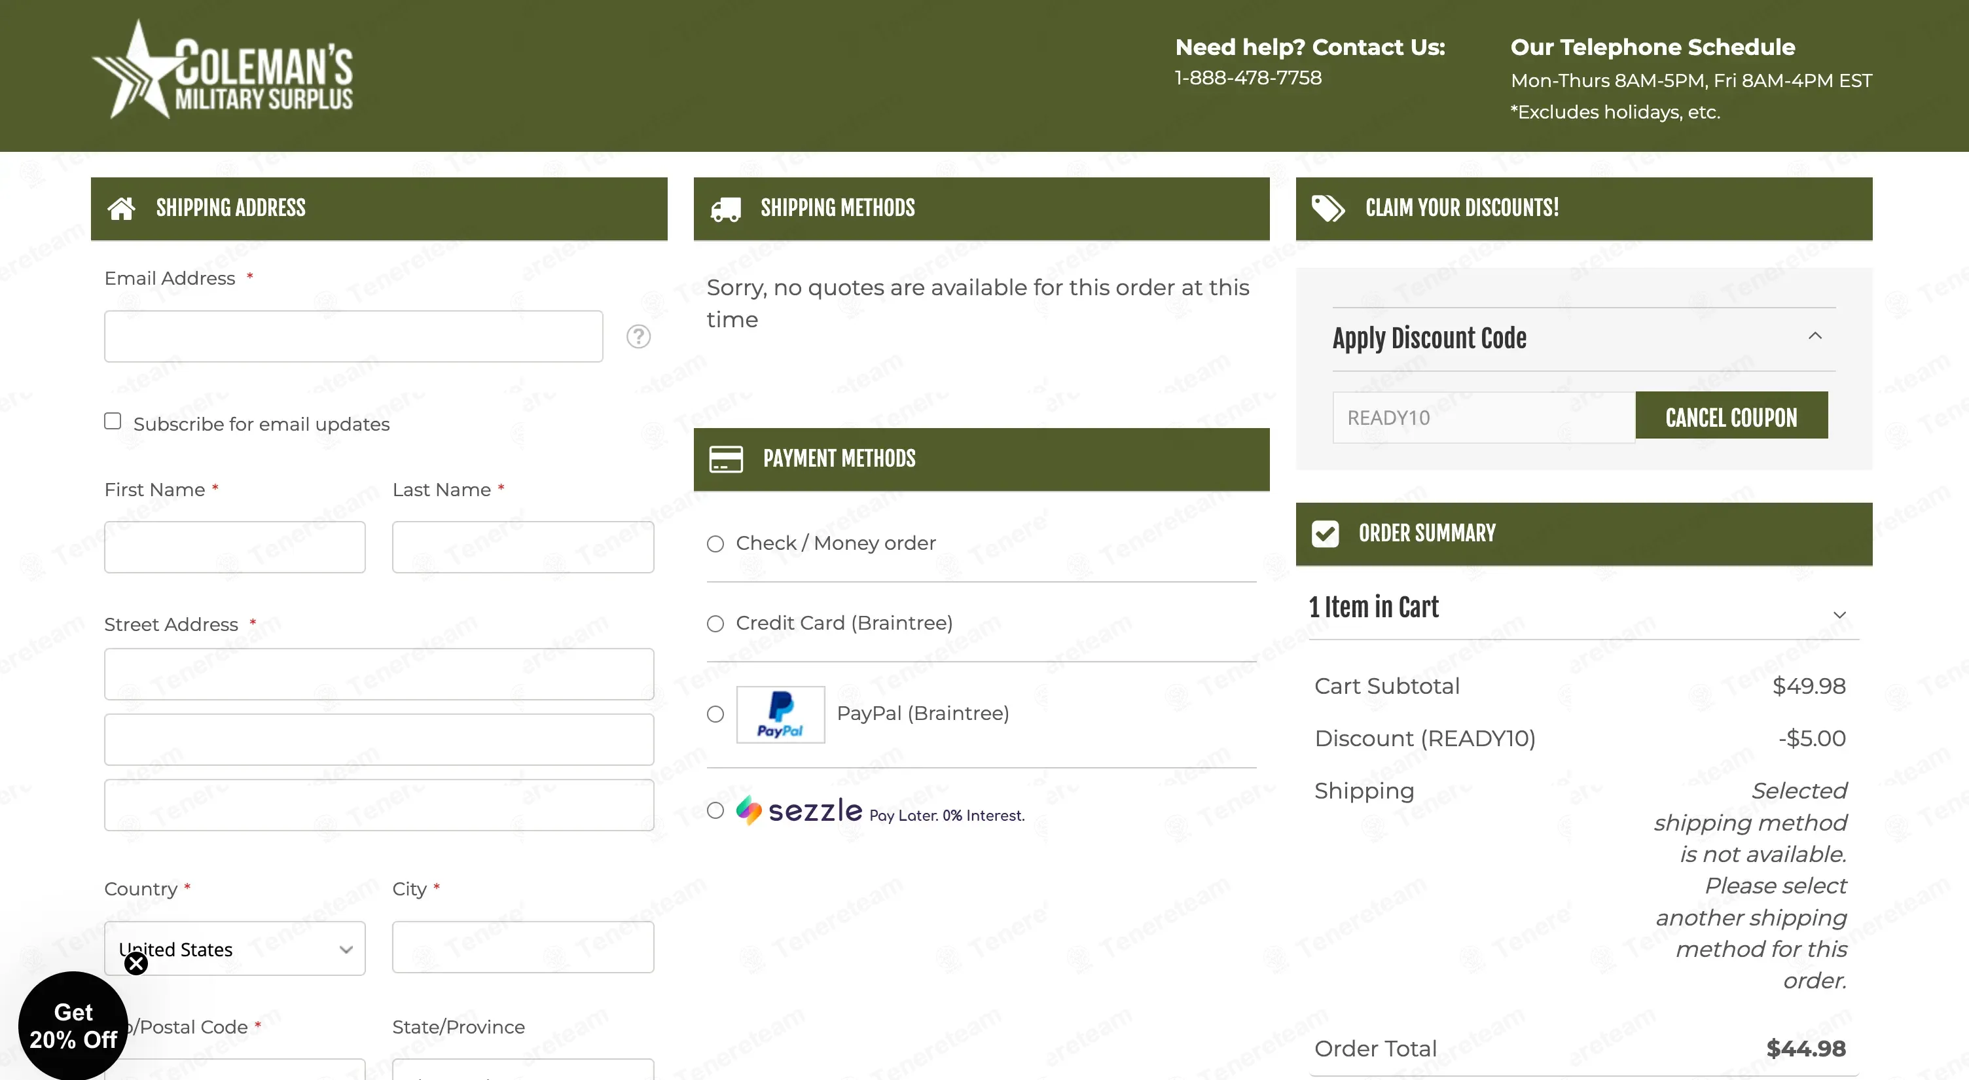Screen dimensions: 1969x1080
Task: Click the Shipping Address section header
Action: (x=379, y=209)
